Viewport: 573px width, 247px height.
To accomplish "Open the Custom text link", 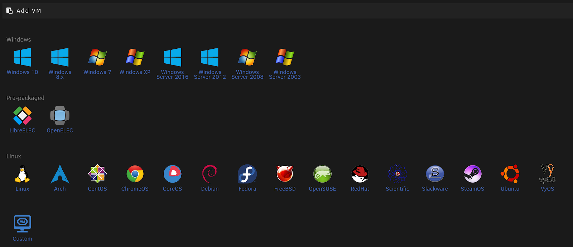I will pyautogui.click(x=22, y=239).
